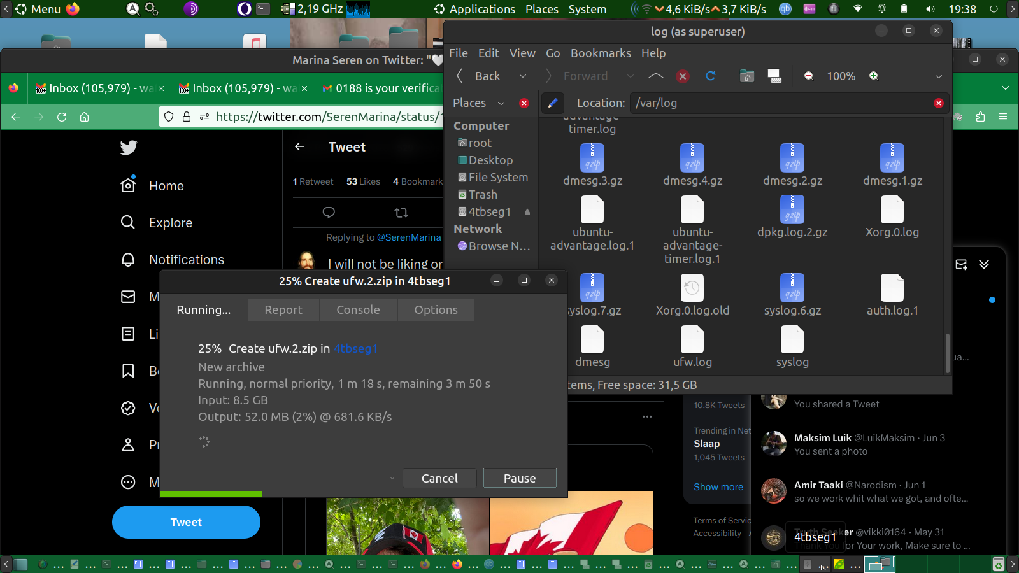Toggle the pencil location edit mode button
Image resolution: width=1019 pixels, height=573 pixels.
552,103
